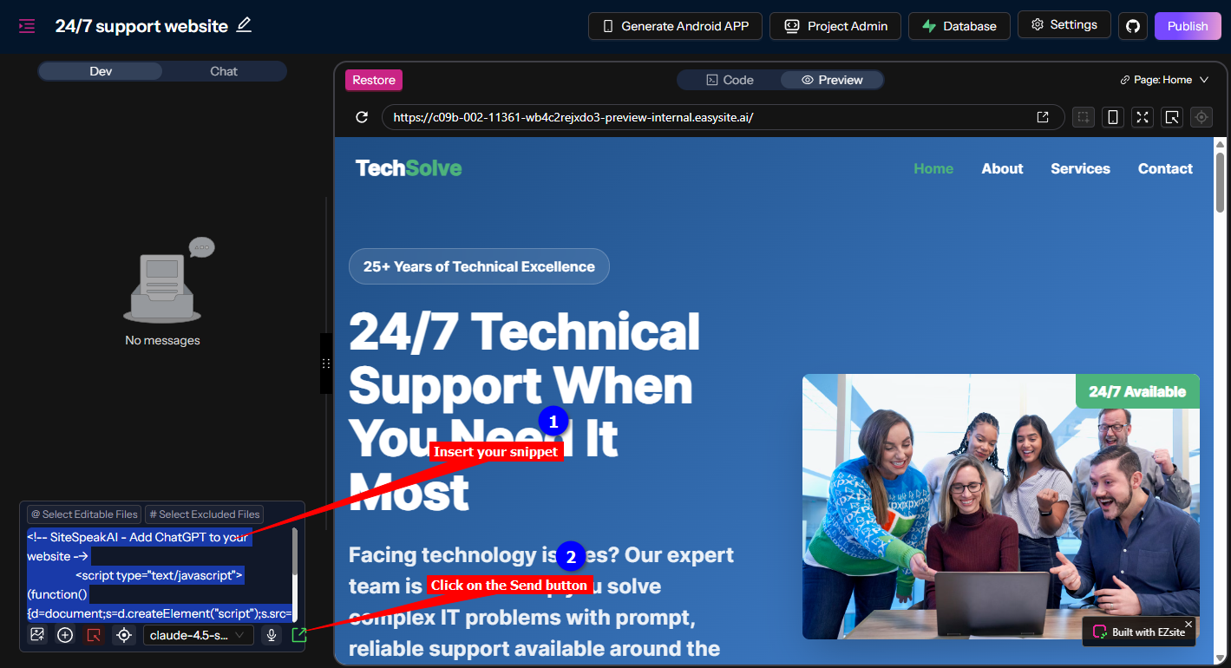Open the Database panel

point(959,26)
